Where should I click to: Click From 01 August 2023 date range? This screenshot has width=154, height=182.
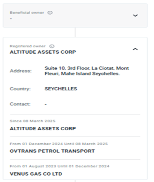[59, 166]
